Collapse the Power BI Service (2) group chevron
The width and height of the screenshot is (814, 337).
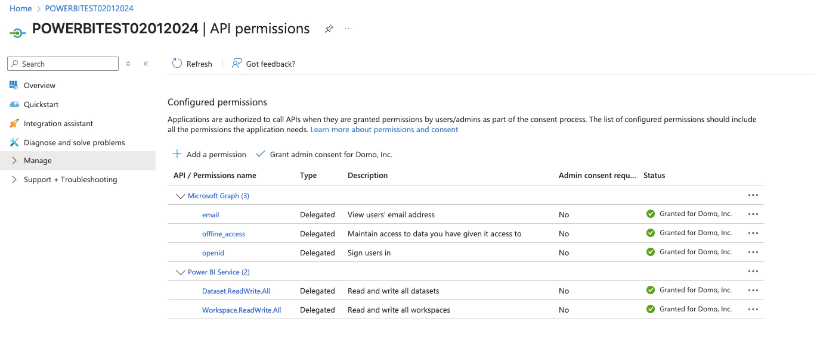pyautogui.click(x=180, y=272)
